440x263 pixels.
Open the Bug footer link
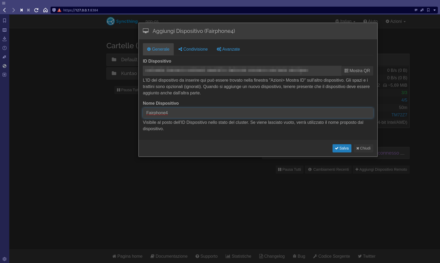(x=299, y=256)
